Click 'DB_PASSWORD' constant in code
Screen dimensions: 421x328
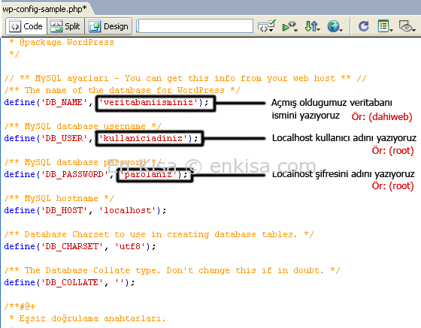click(74, 174)
